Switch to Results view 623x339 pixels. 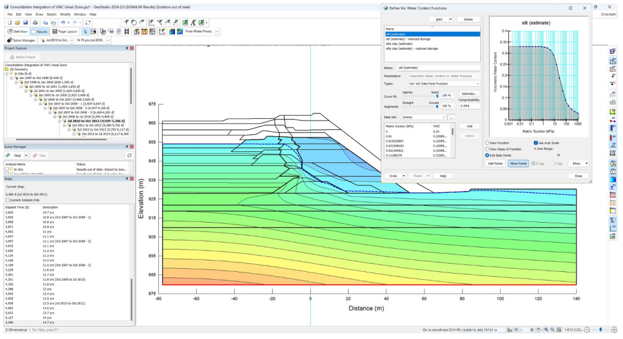coord(39,31)
